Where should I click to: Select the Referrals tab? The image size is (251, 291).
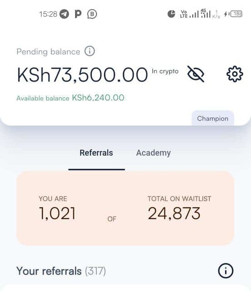point(96,153)
